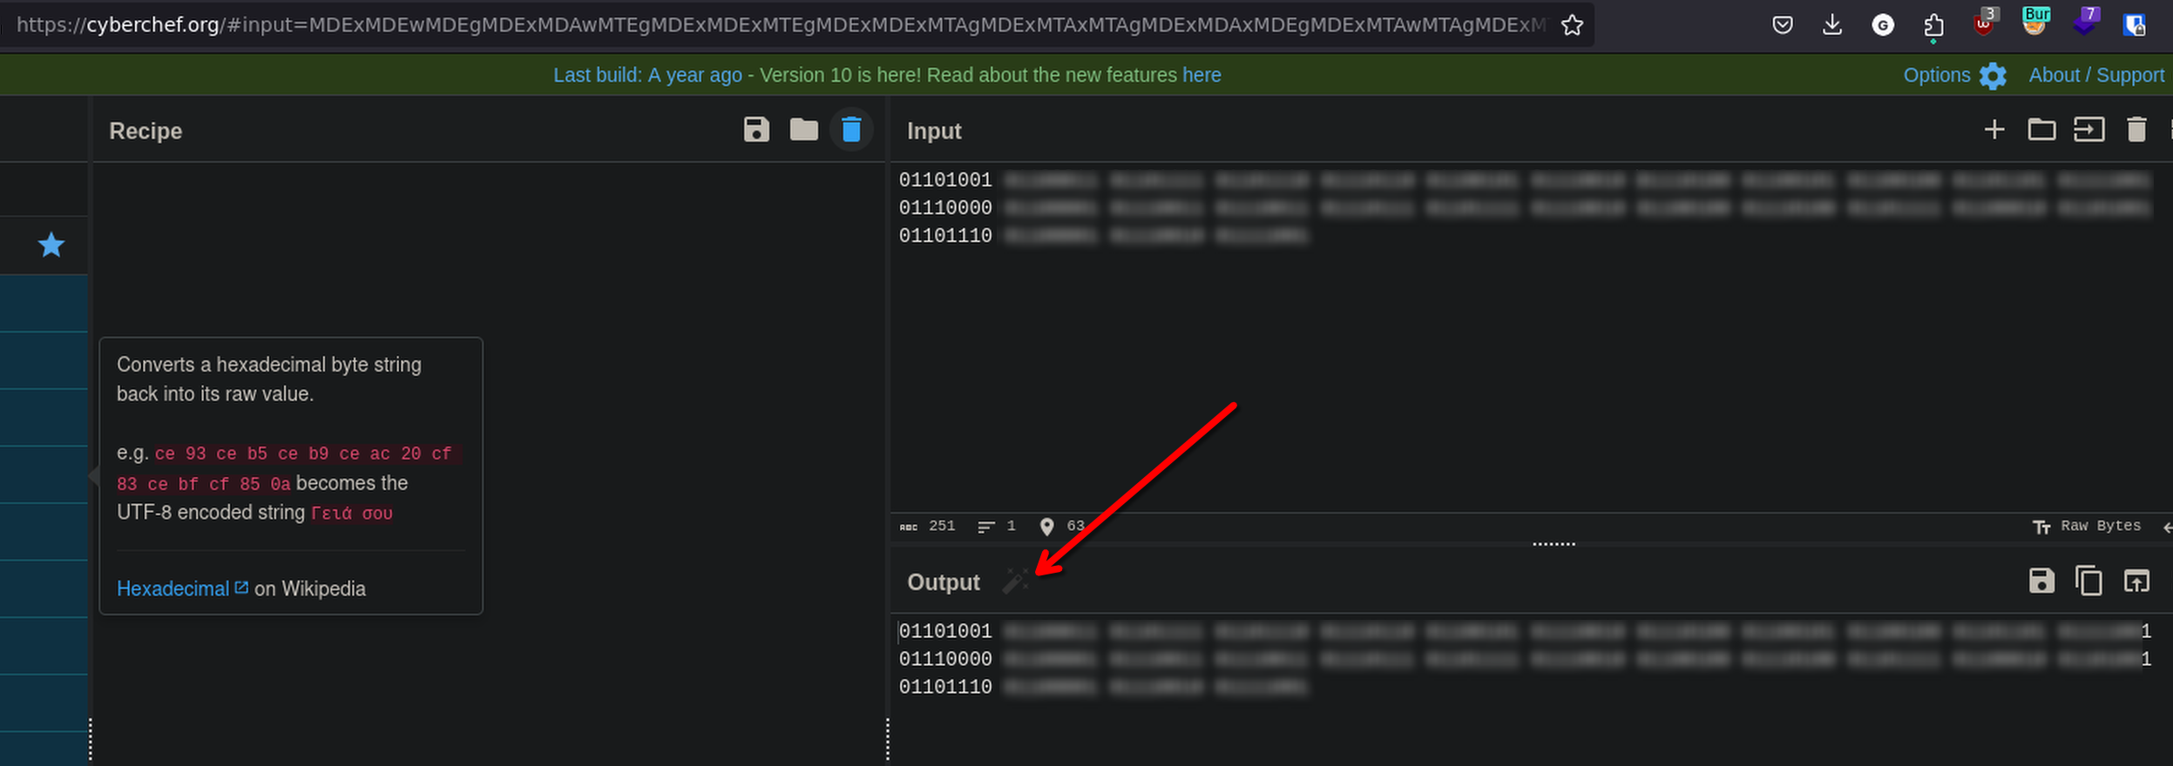Click the version 10 build banner
The image size is (2173, 766).
point(887,76)
